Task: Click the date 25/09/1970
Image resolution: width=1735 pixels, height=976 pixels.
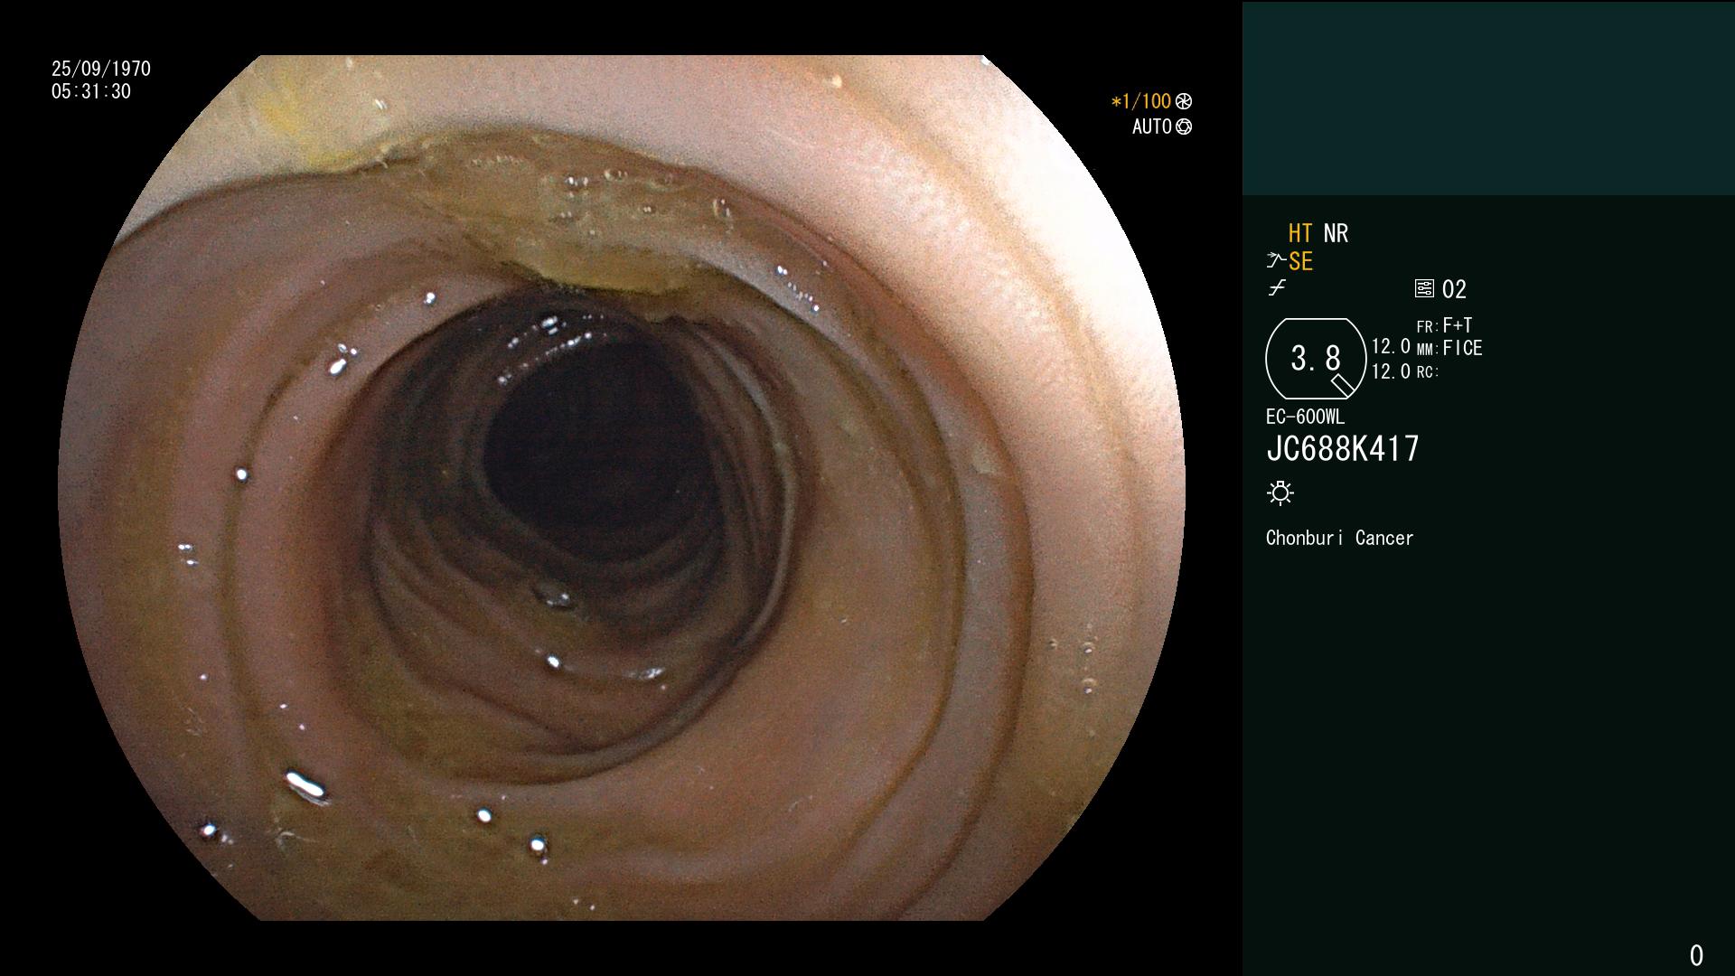Action: [101, 70]
